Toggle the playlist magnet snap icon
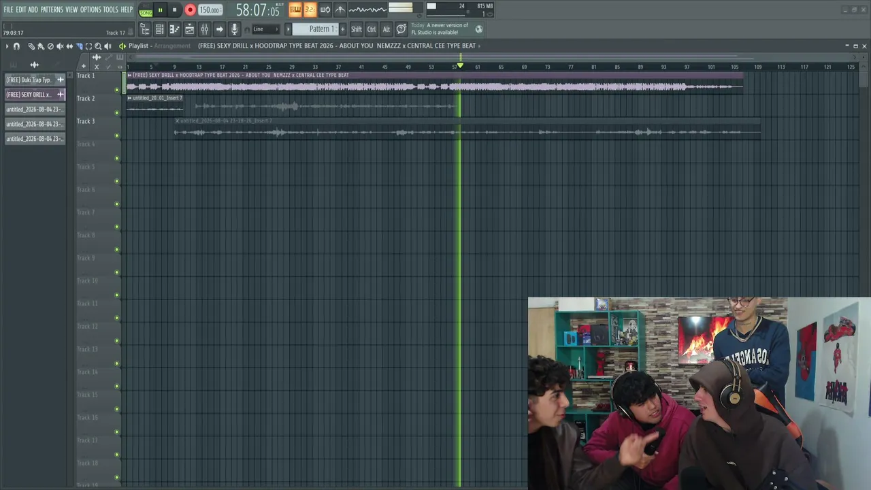Screen dimensions: 871x490 (x=16, y=46)
